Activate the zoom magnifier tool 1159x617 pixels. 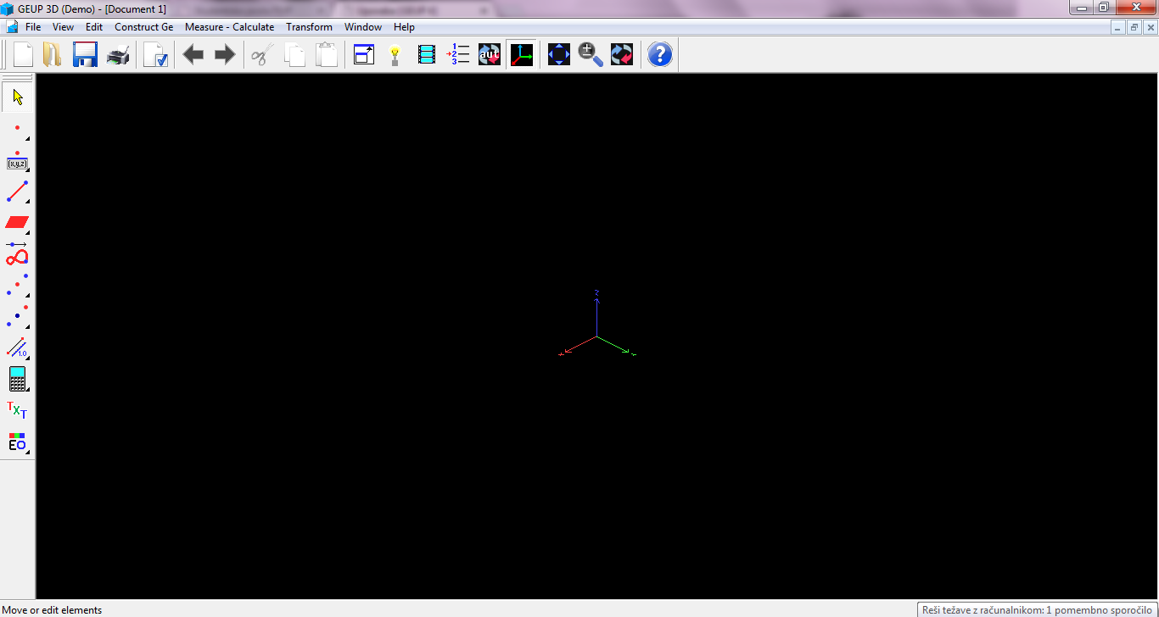tap(590, 53)
